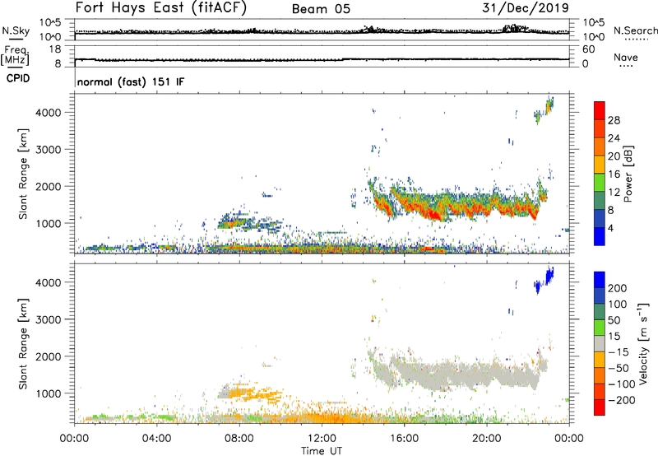The image size is (658, 456).
Task: Click the '08:00' time axis tick label
Action: (239, 439)
